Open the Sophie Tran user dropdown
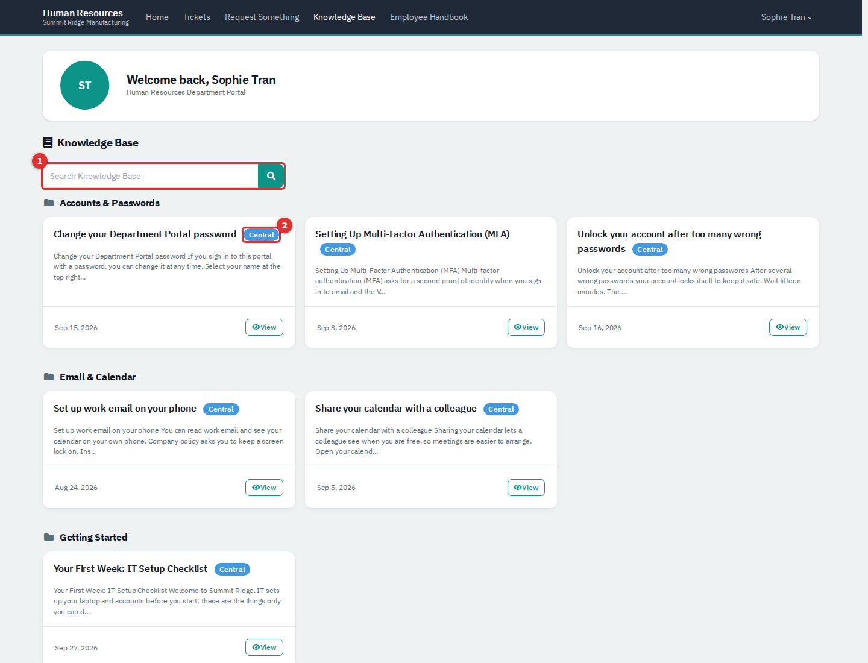Viewport: 868px width, 663px height. (787, 17)
